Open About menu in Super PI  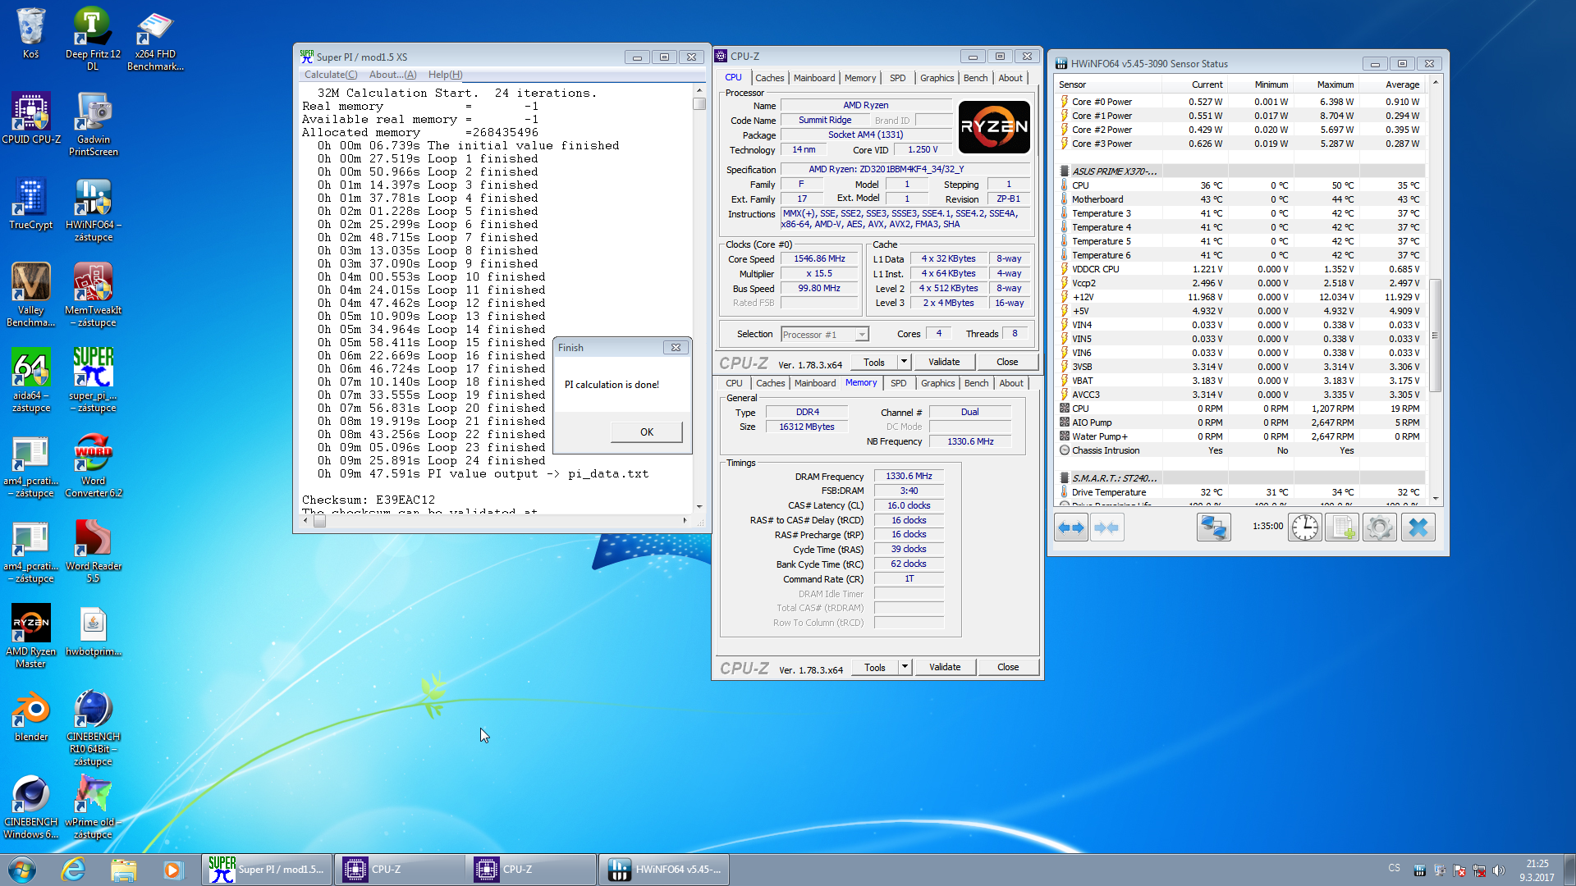tap(392, 75)
